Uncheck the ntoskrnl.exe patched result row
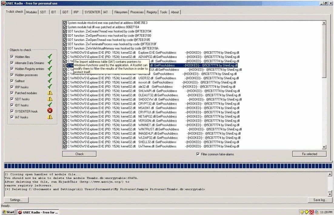The image size is (334, 215). (x=65, y=23)
